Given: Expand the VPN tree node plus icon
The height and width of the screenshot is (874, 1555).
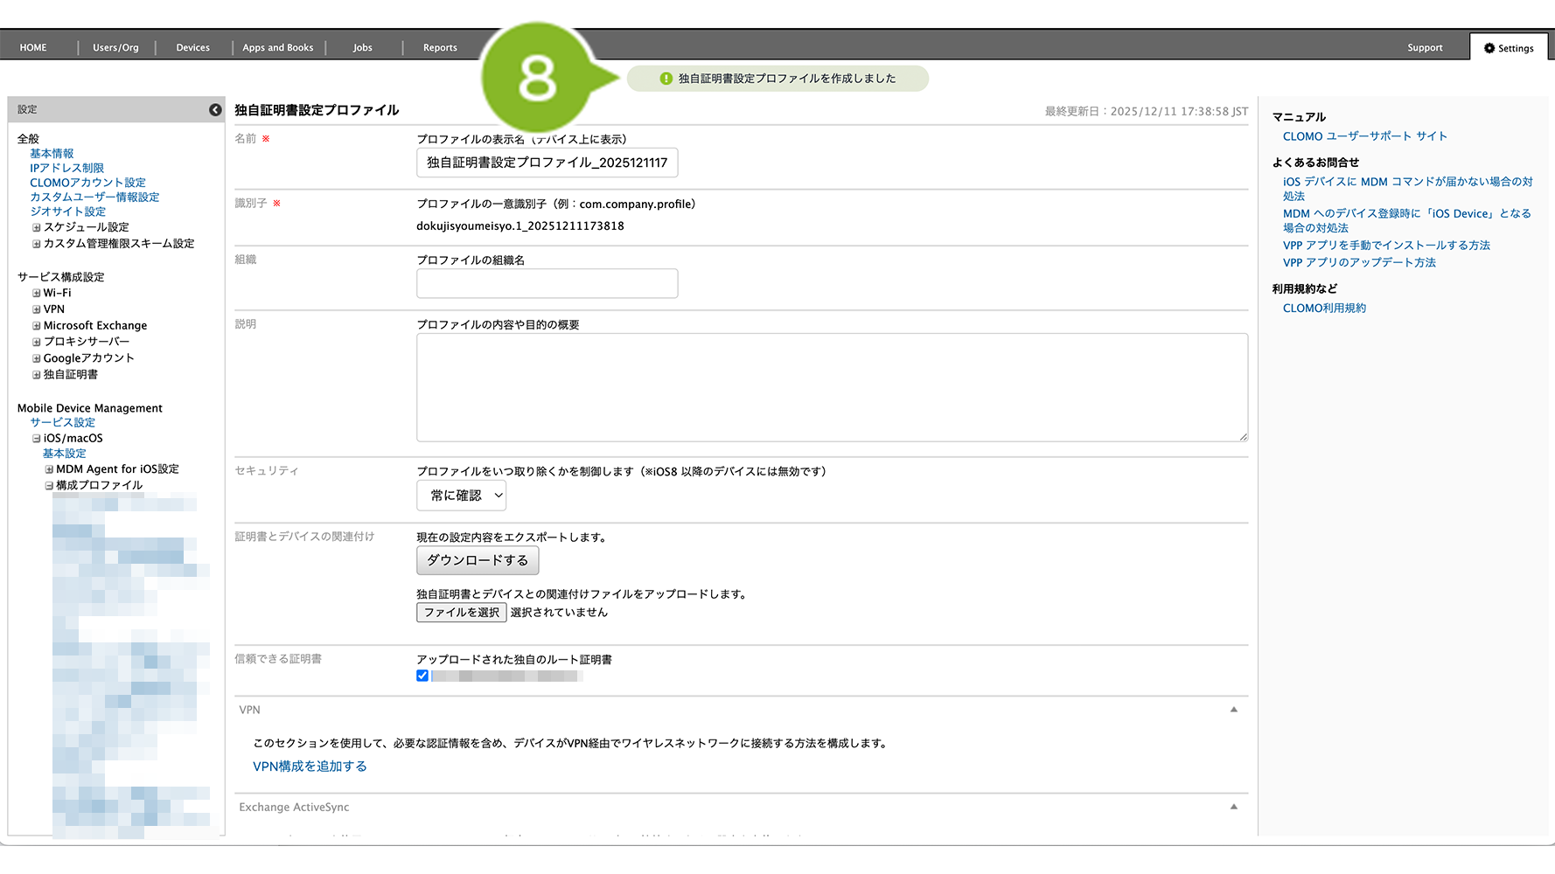Looking at the screenshot, I should point(37,309).
